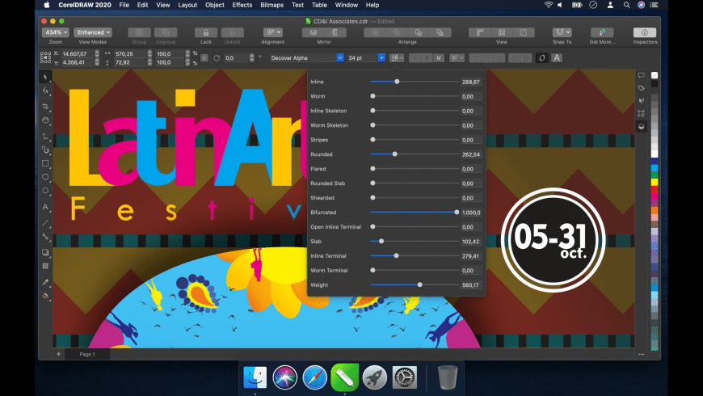Choose the Rectangle tool
The image size is (703, 396).
coord(46,163)
